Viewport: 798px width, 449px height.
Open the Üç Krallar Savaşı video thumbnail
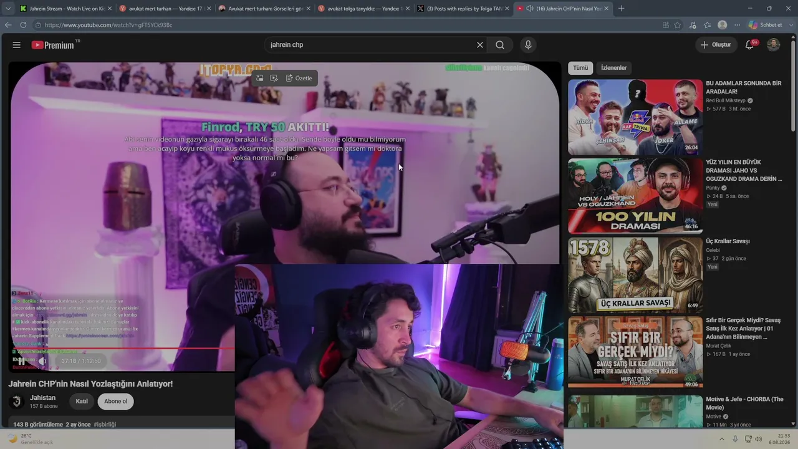tap(635, 275)
